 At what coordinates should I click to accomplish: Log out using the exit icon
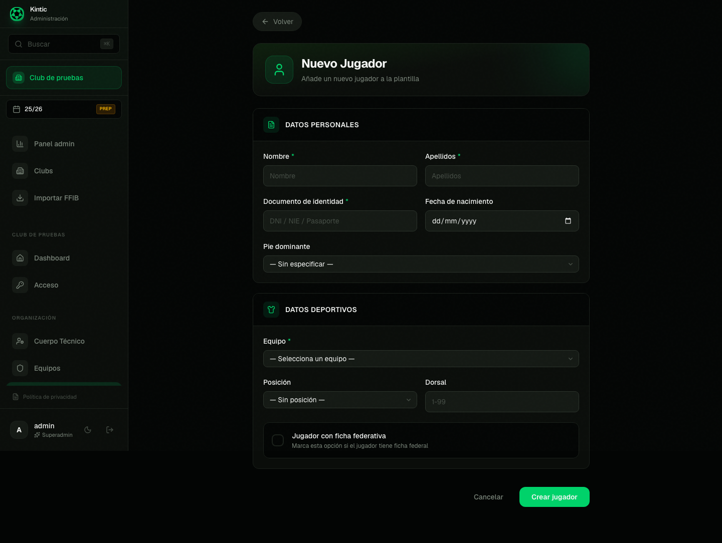pyautogui.click(x=110, y=430)
